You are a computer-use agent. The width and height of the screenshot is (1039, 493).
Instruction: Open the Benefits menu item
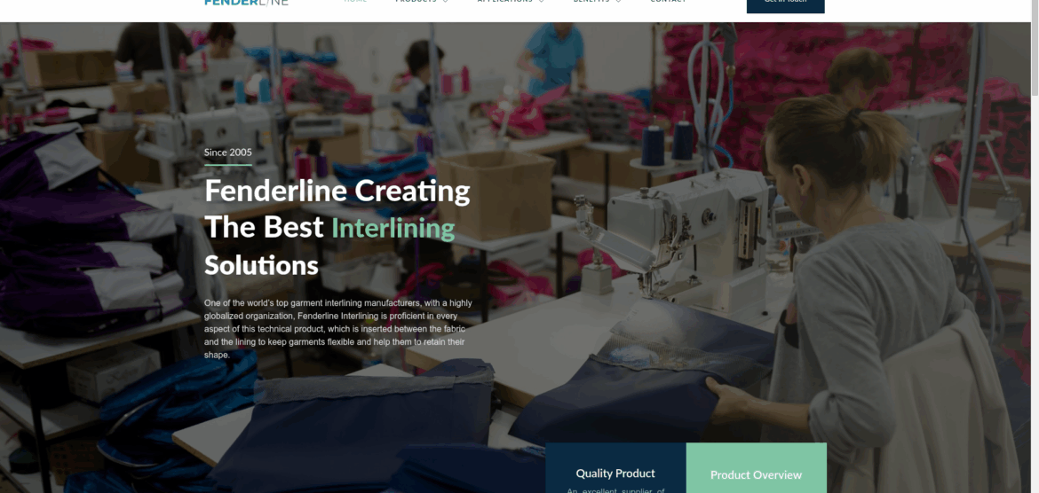[x=591, y=1]
